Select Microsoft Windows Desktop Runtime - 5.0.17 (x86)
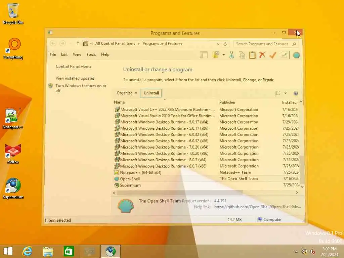Screen dimensions: 344x258 206,128
